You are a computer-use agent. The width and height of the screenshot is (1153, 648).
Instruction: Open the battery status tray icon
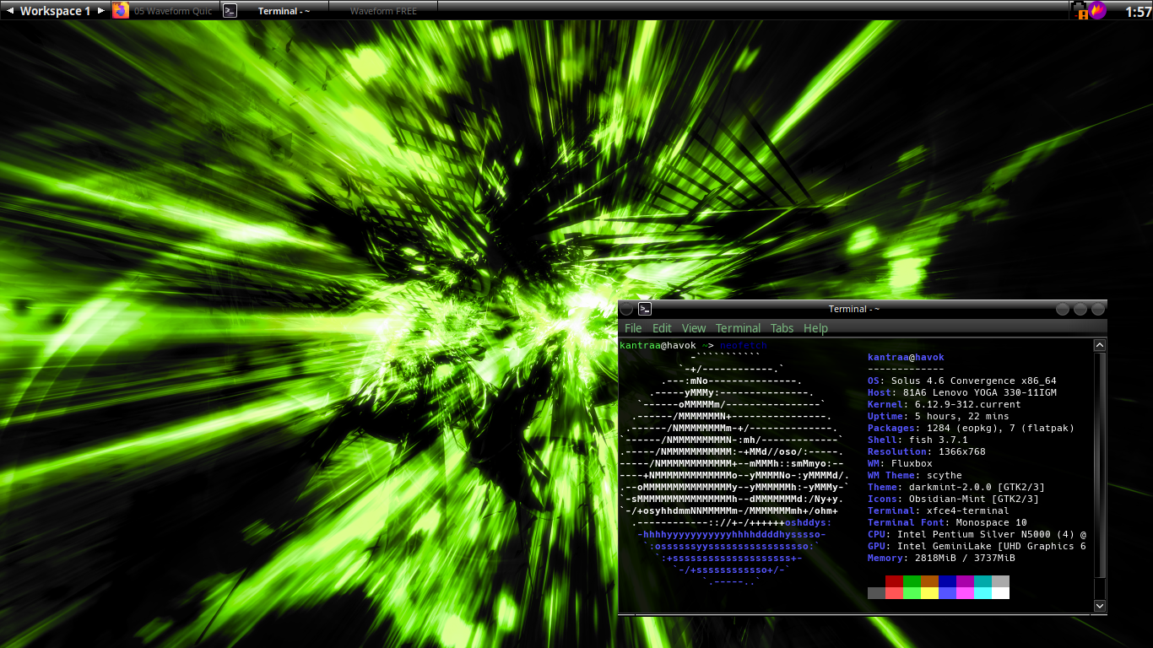(x=1080, y=11)
